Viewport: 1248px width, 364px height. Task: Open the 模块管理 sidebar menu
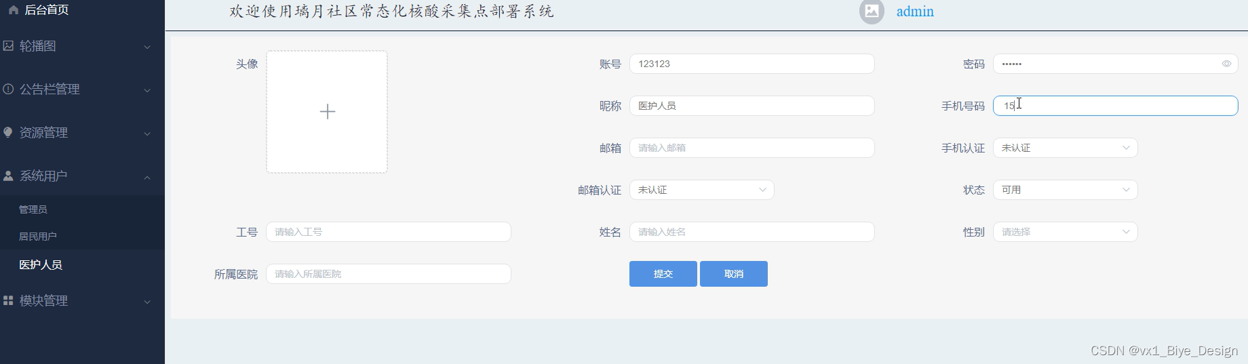(x=82, y=300)
